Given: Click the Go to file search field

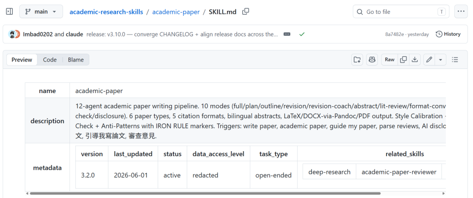Looking at the screenshot, I should 401,12.
